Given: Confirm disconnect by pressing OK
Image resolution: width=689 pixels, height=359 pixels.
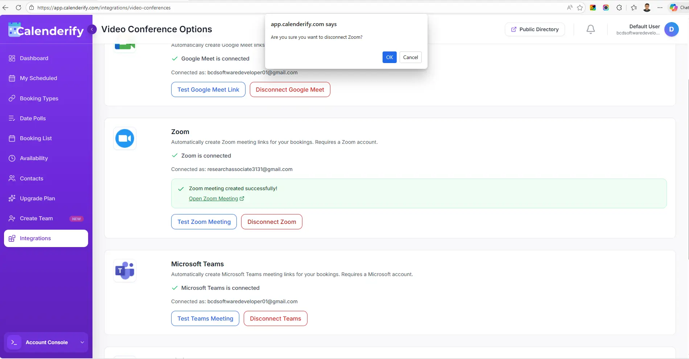Looking at the screenshot, I should [x=389, y=57].
